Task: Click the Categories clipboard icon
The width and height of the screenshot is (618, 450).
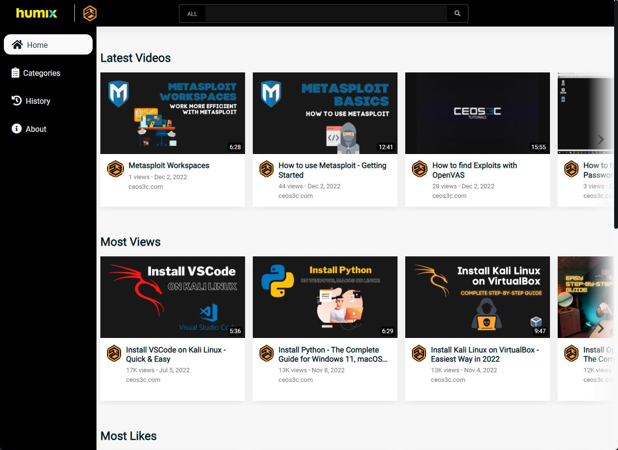Action: pyautogui.click(x=15, y=72)
